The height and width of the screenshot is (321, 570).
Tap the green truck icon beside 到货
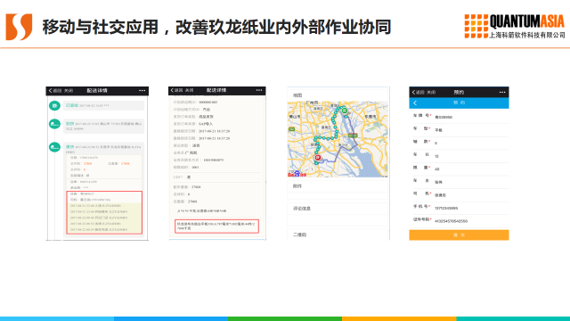point(54,124)
